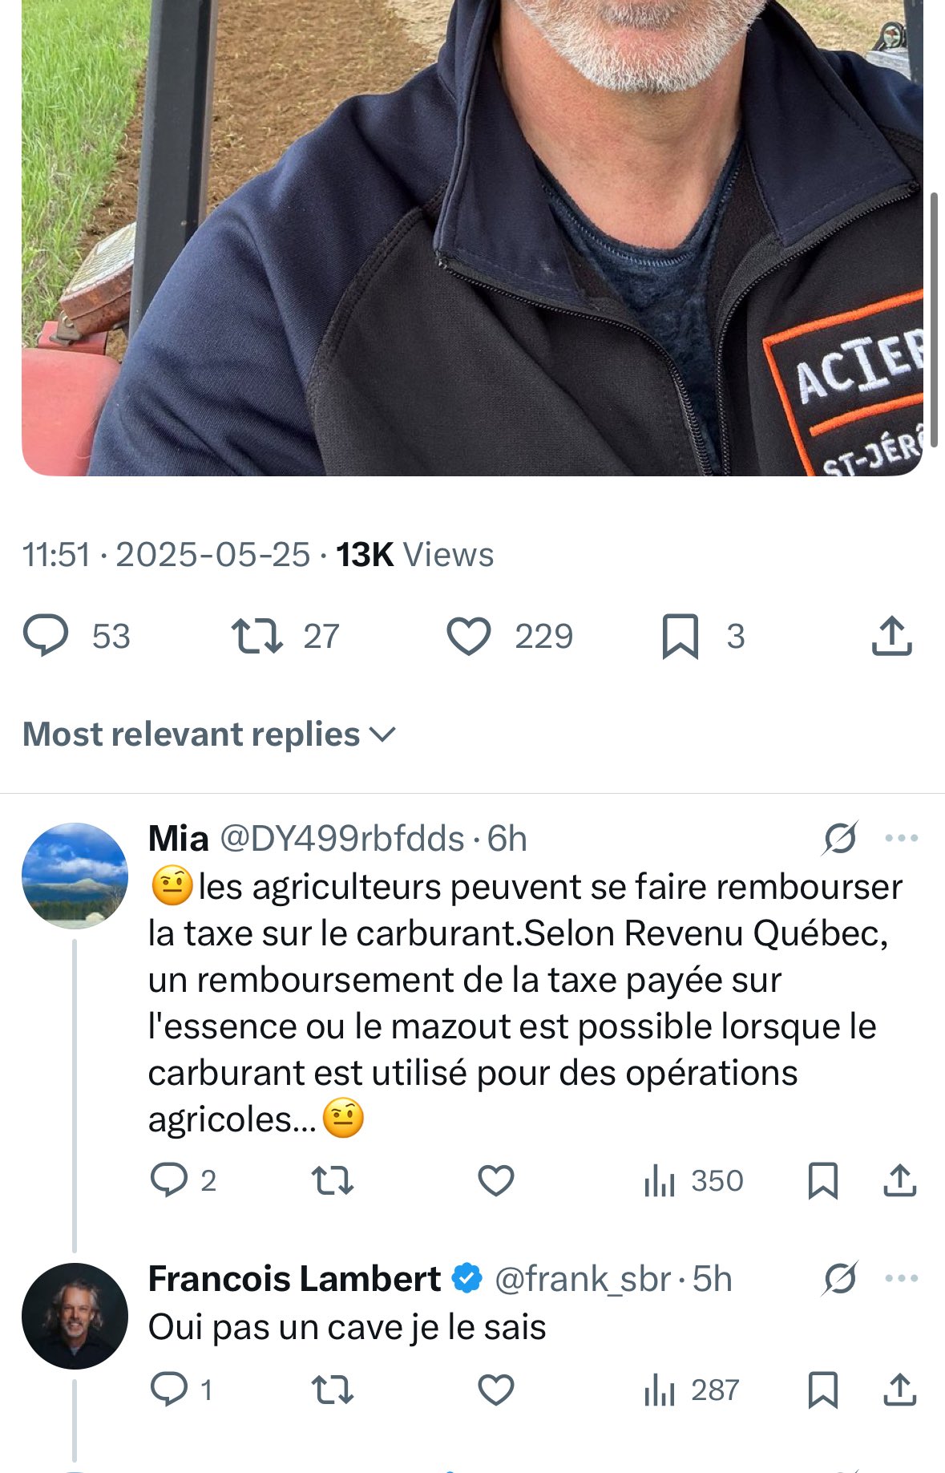
Task: Open more options on Francois Lambert's reply
Action: [x=901, y=1278]
